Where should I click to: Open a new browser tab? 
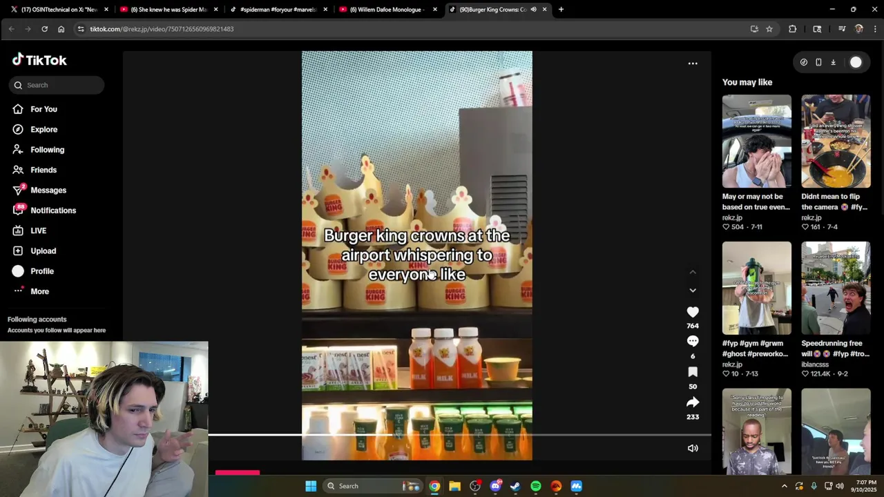[561, 10]
